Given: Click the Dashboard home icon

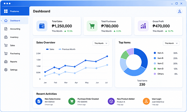Looking at the screenshot, I should tap(6, 21).
